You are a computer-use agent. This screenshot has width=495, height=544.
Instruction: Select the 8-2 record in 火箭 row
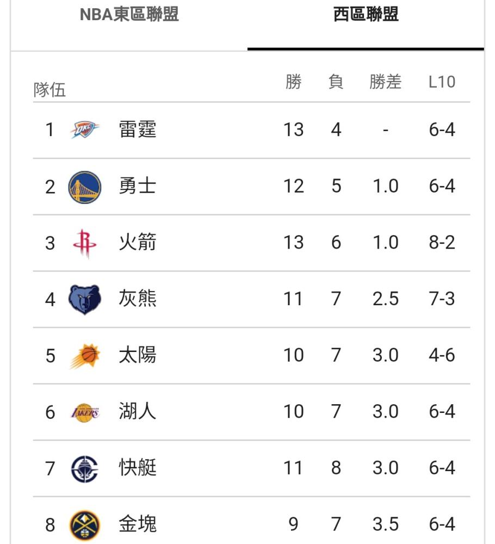point(442,243)
